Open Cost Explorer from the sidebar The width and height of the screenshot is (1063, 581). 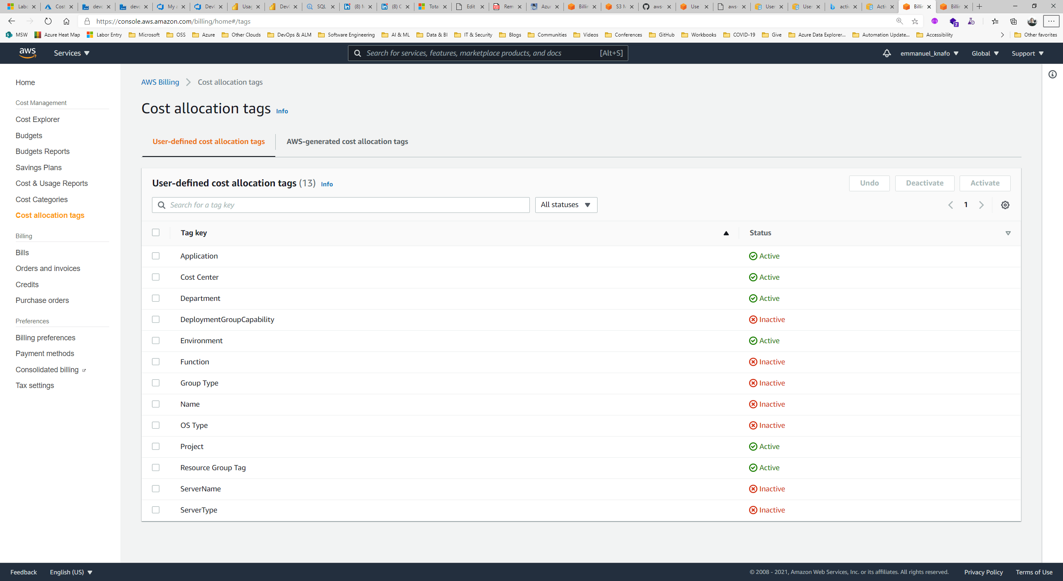[x=37, y=120]
